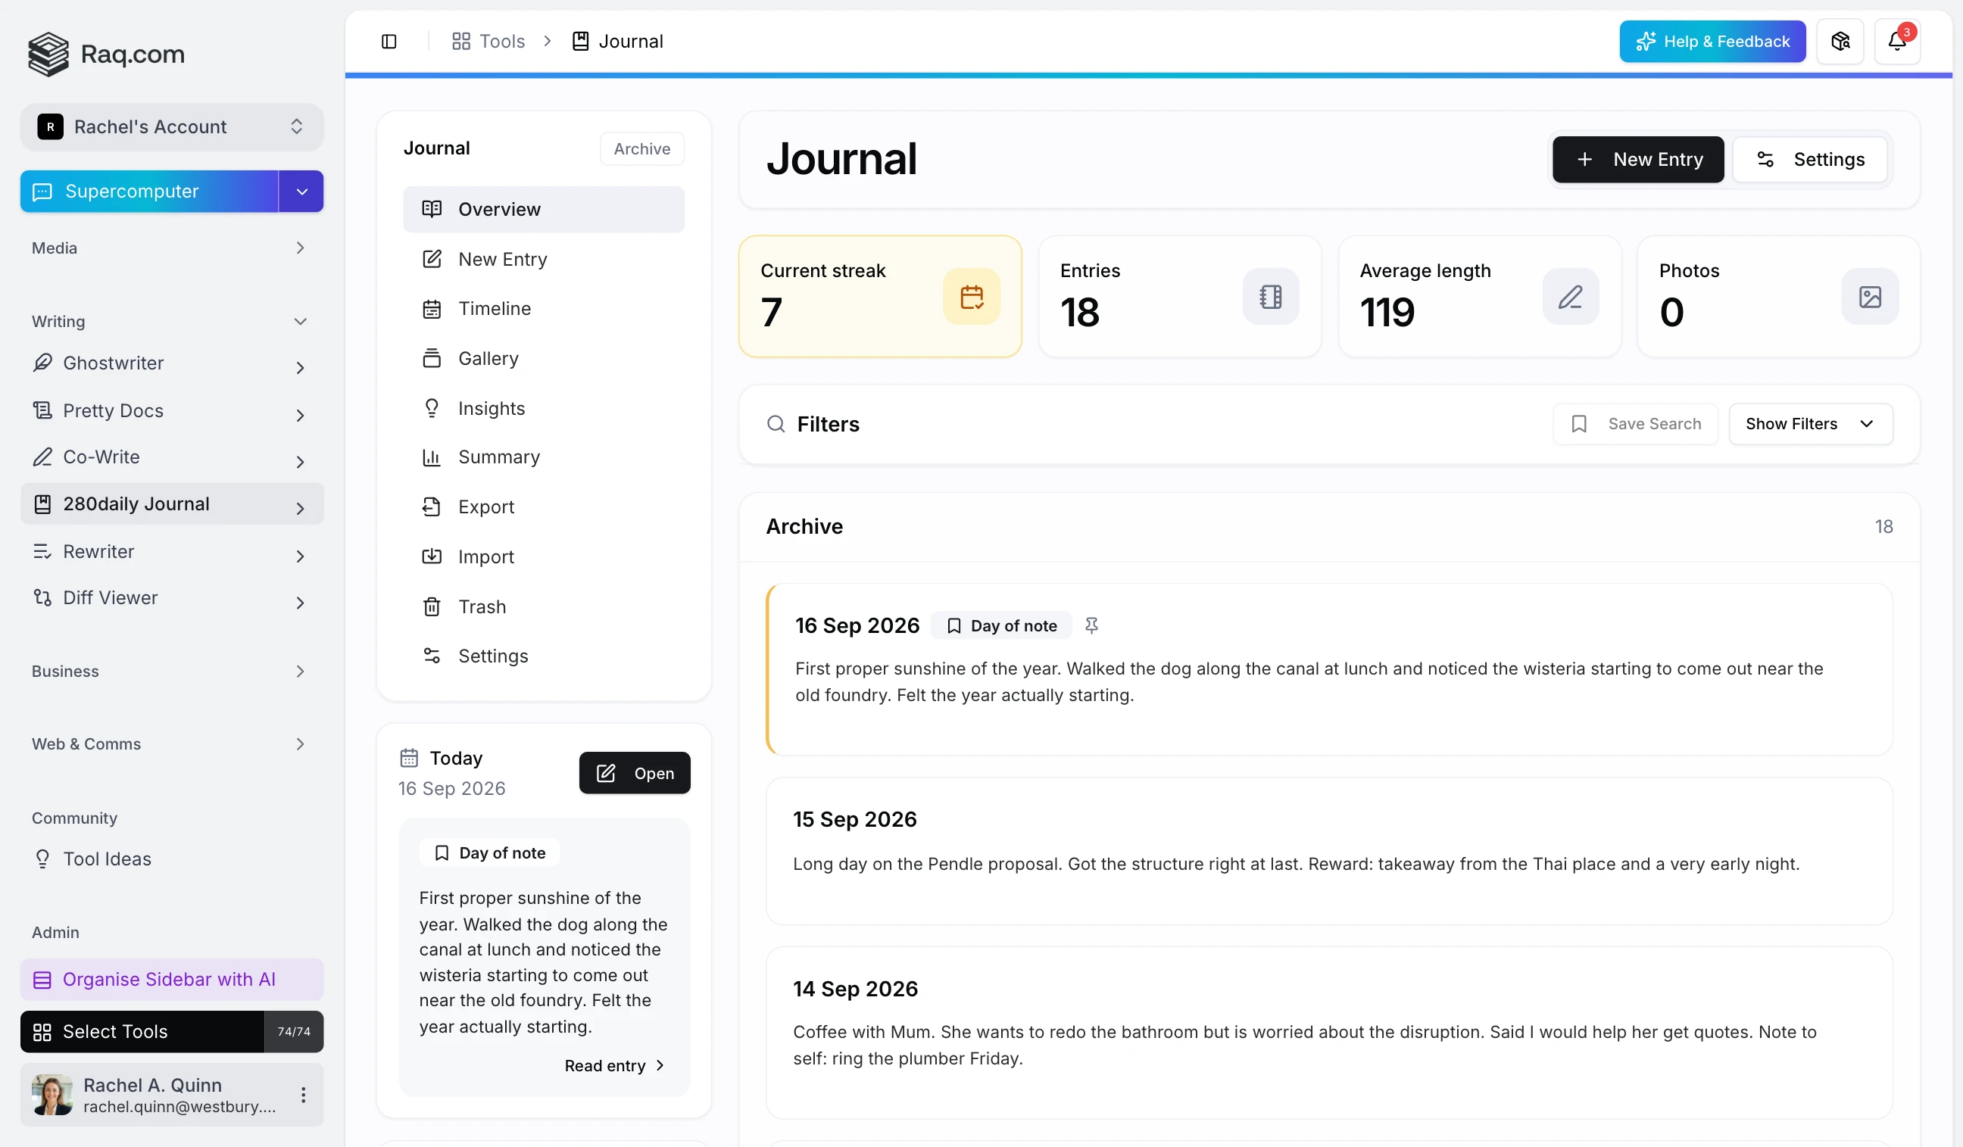Open the Supercomputer dropdown arrow
Screen dimensions: 1963x1147
pos(301,192)
